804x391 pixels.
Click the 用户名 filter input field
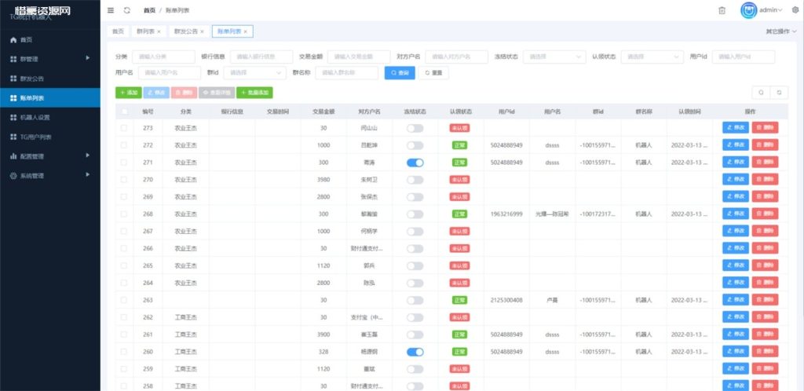click(x=170, y=73)
